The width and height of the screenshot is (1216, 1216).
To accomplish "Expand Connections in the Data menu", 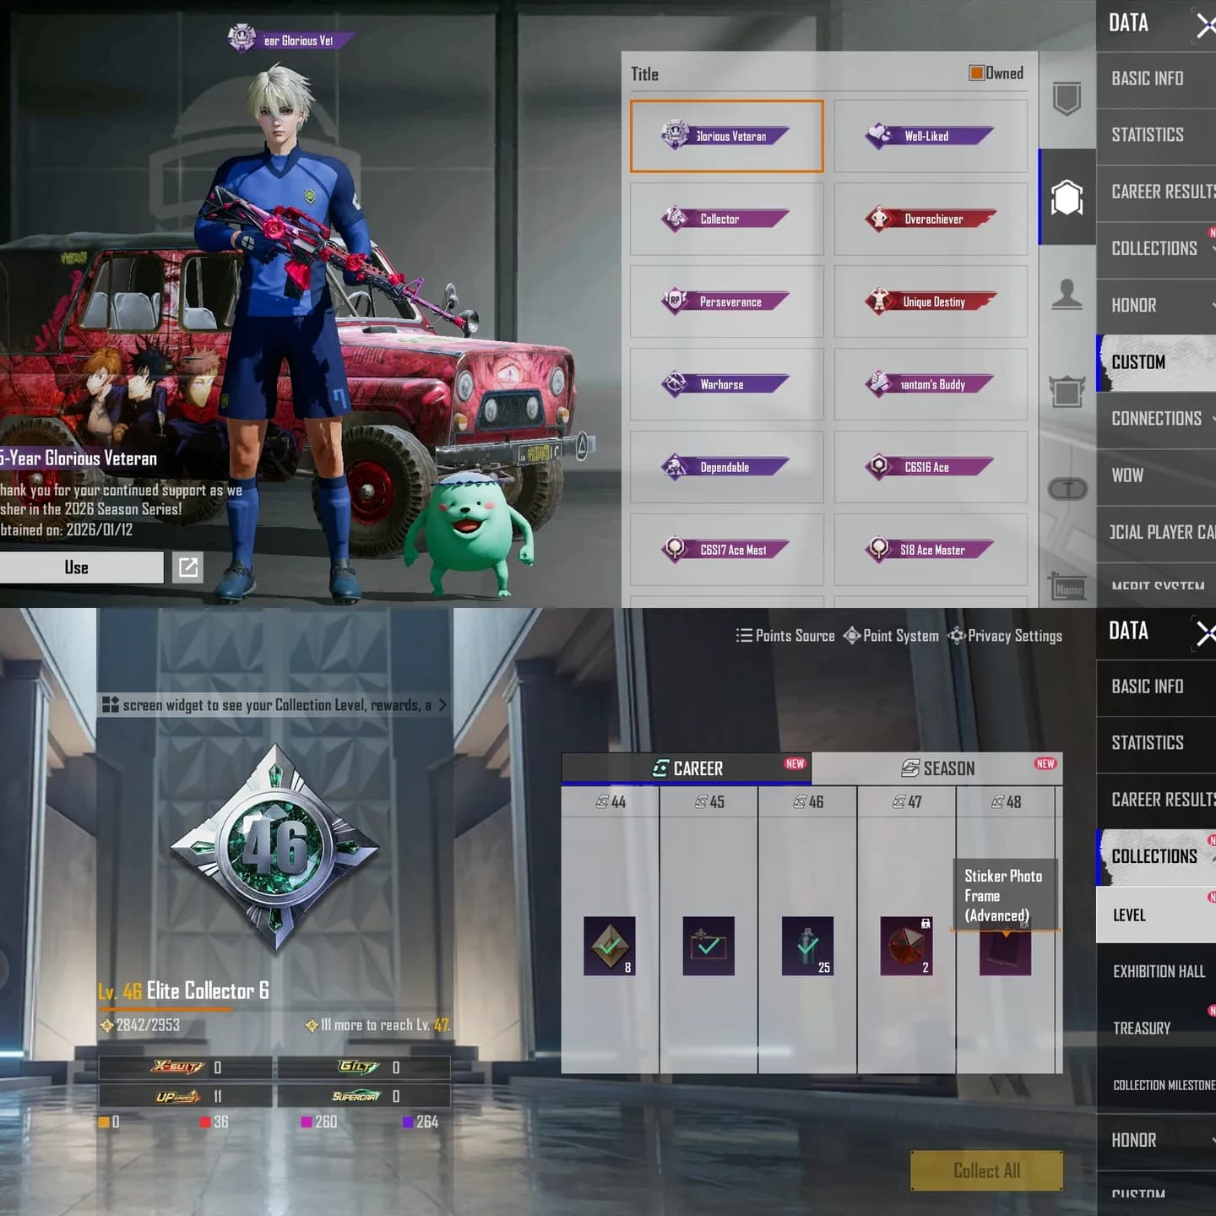I will [x=1156, y=419].
